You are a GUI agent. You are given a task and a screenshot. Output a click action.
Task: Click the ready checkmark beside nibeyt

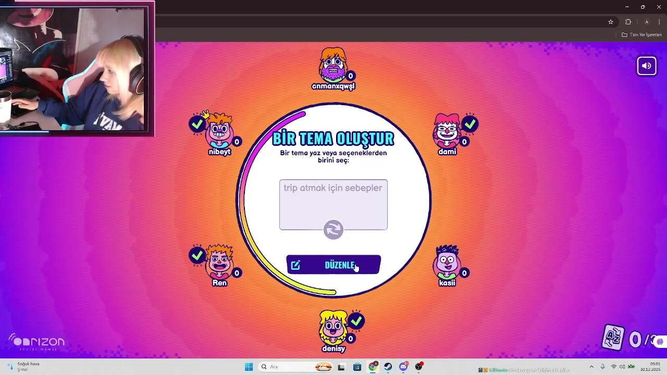tap(197, 124)
